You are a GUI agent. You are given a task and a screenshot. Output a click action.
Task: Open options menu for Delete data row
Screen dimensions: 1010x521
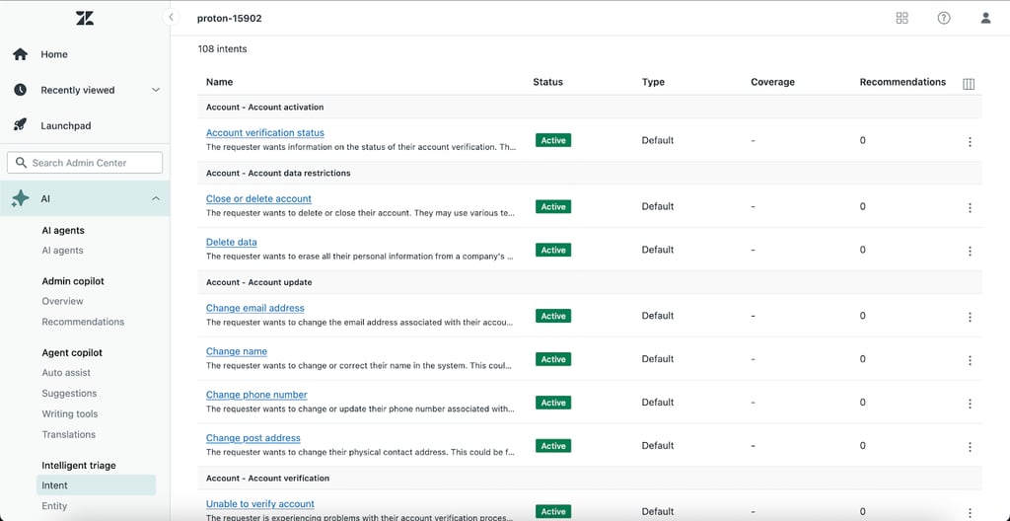click(970, 251)
